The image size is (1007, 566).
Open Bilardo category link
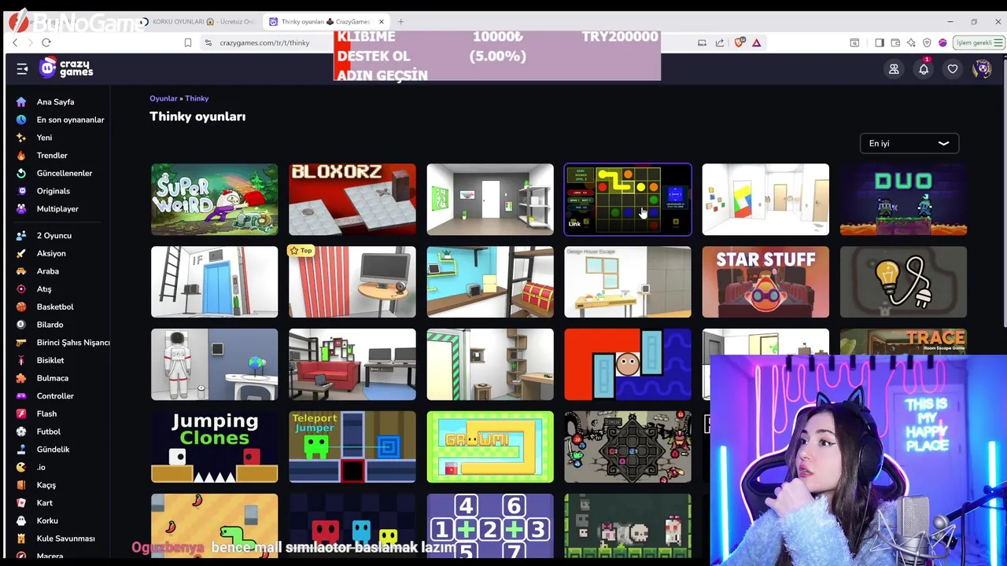50,325
